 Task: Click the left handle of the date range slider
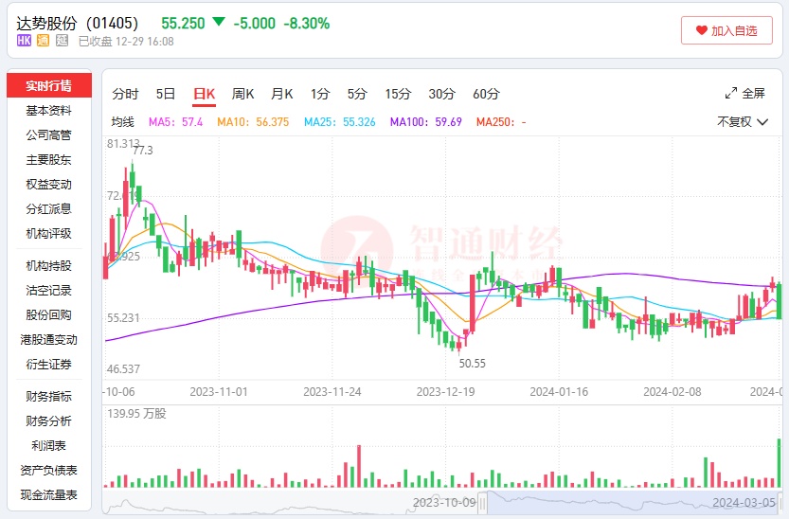[x=482, y=502]
